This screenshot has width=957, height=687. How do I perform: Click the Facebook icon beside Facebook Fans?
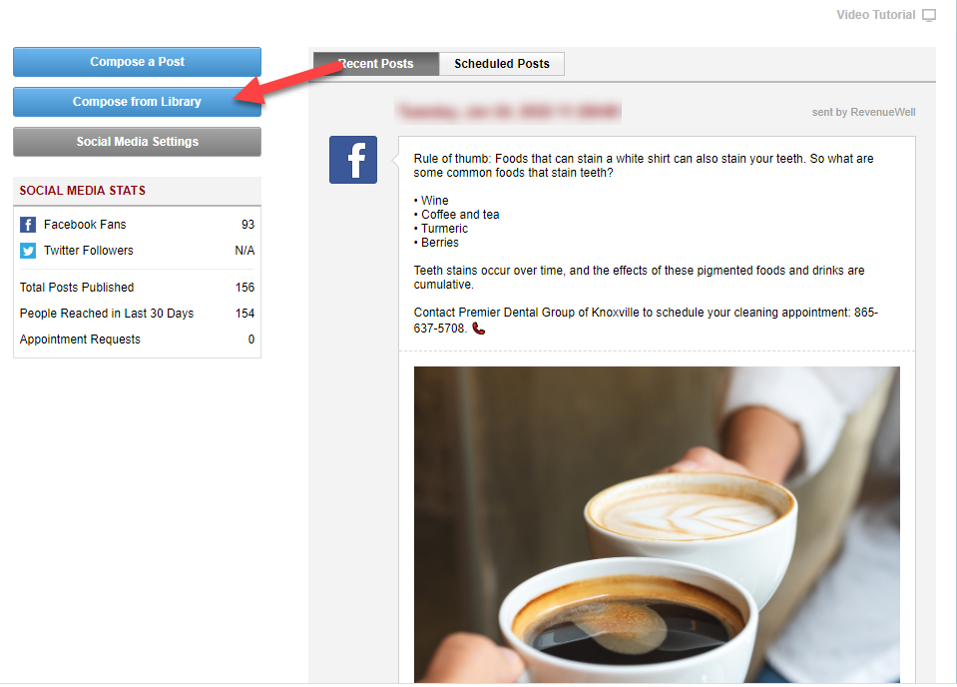(x=28, y=225)
